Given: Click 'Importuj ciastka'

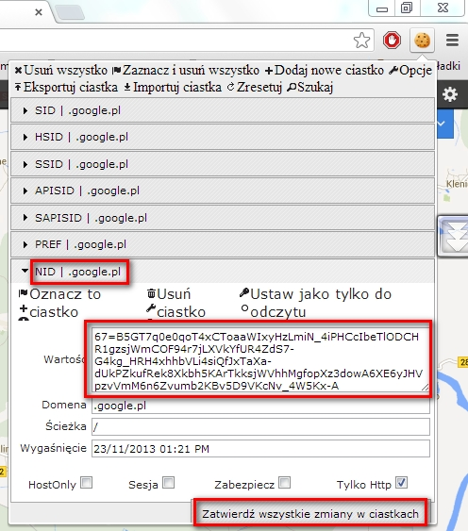Looking at the screenshot, I should 173,88.
